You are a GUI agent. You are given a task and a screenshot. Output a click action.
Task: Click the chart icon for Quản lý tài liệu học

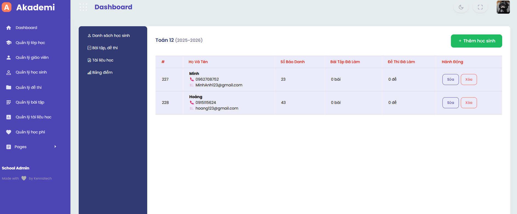click(x=9, y=117)
